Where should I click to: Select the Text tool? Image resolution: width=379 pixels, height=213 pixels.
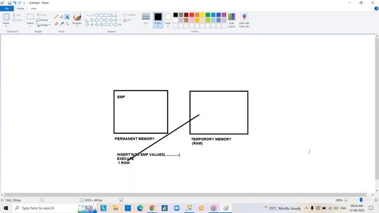tap(67, 17)
